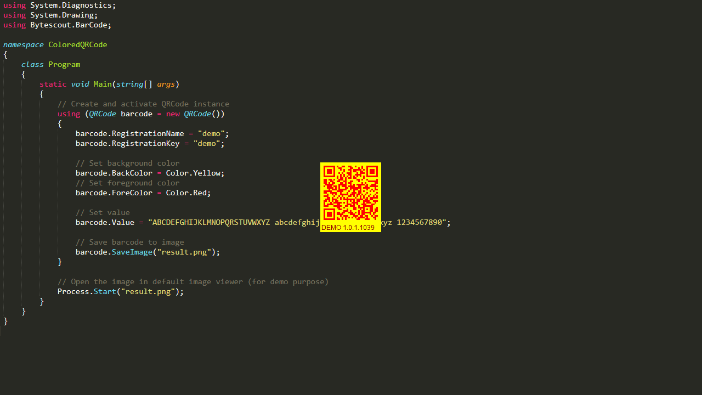This screenshot has width=702, height=395.
Task: Click the Program class name
Action: [x=64, y=64]
